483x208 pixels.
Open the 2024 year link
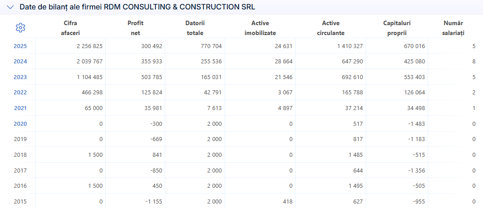(x=20, y=62)
